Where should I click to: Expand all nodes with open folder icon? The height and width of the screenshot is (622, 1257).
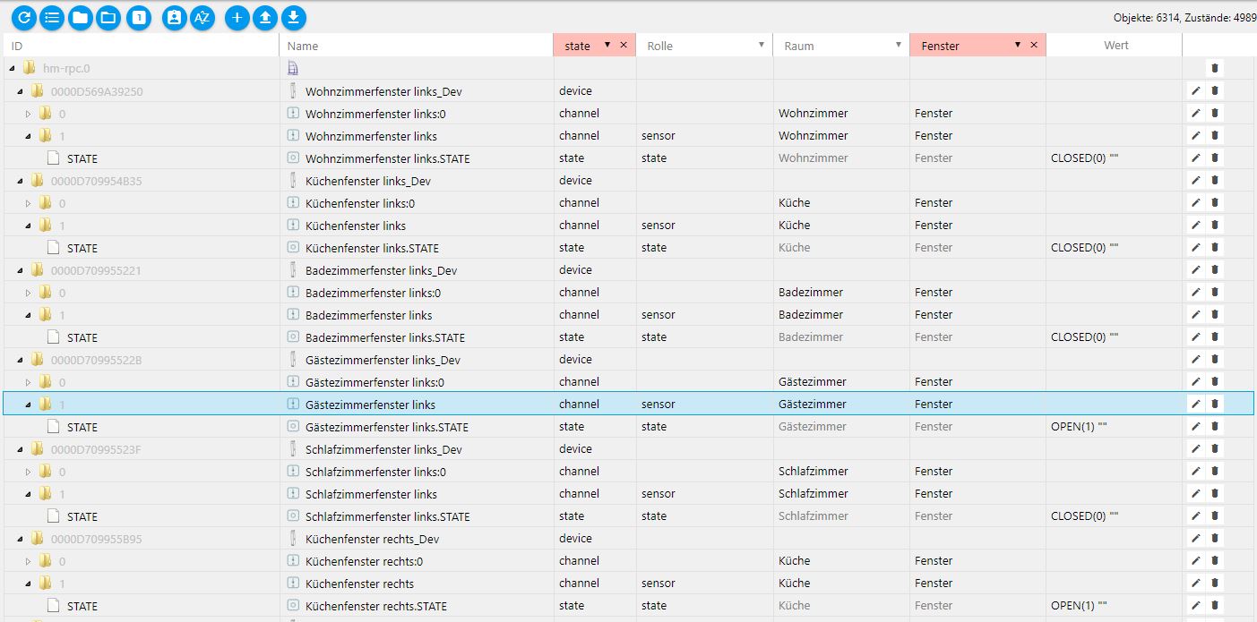click(108, 17)
